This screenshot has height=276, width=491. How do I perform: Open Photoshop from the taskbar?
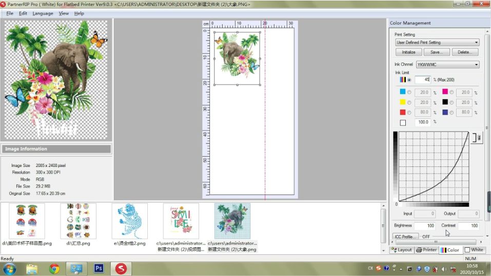coord(99,268)
